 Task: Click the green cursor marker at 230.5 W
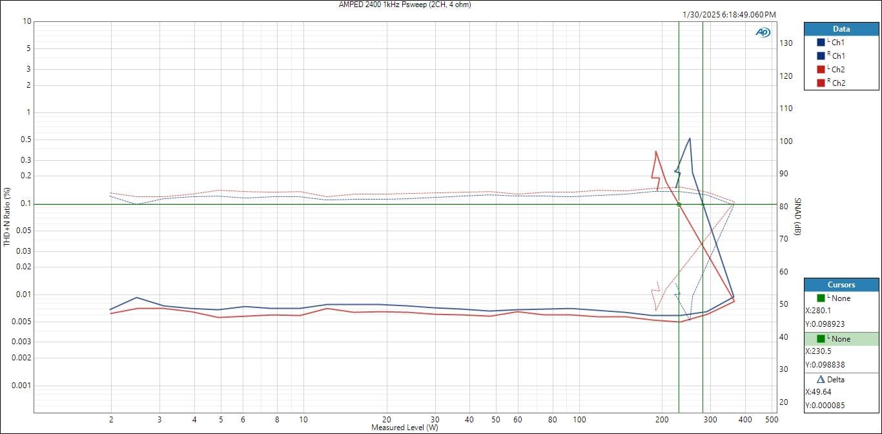[679, 205]
